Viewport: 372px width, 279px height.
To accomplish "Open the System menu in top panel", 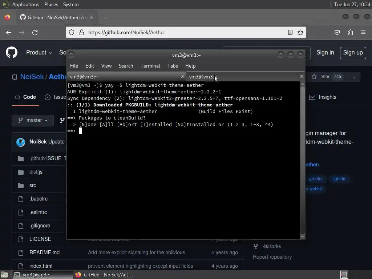I will (x=71, y=4).
